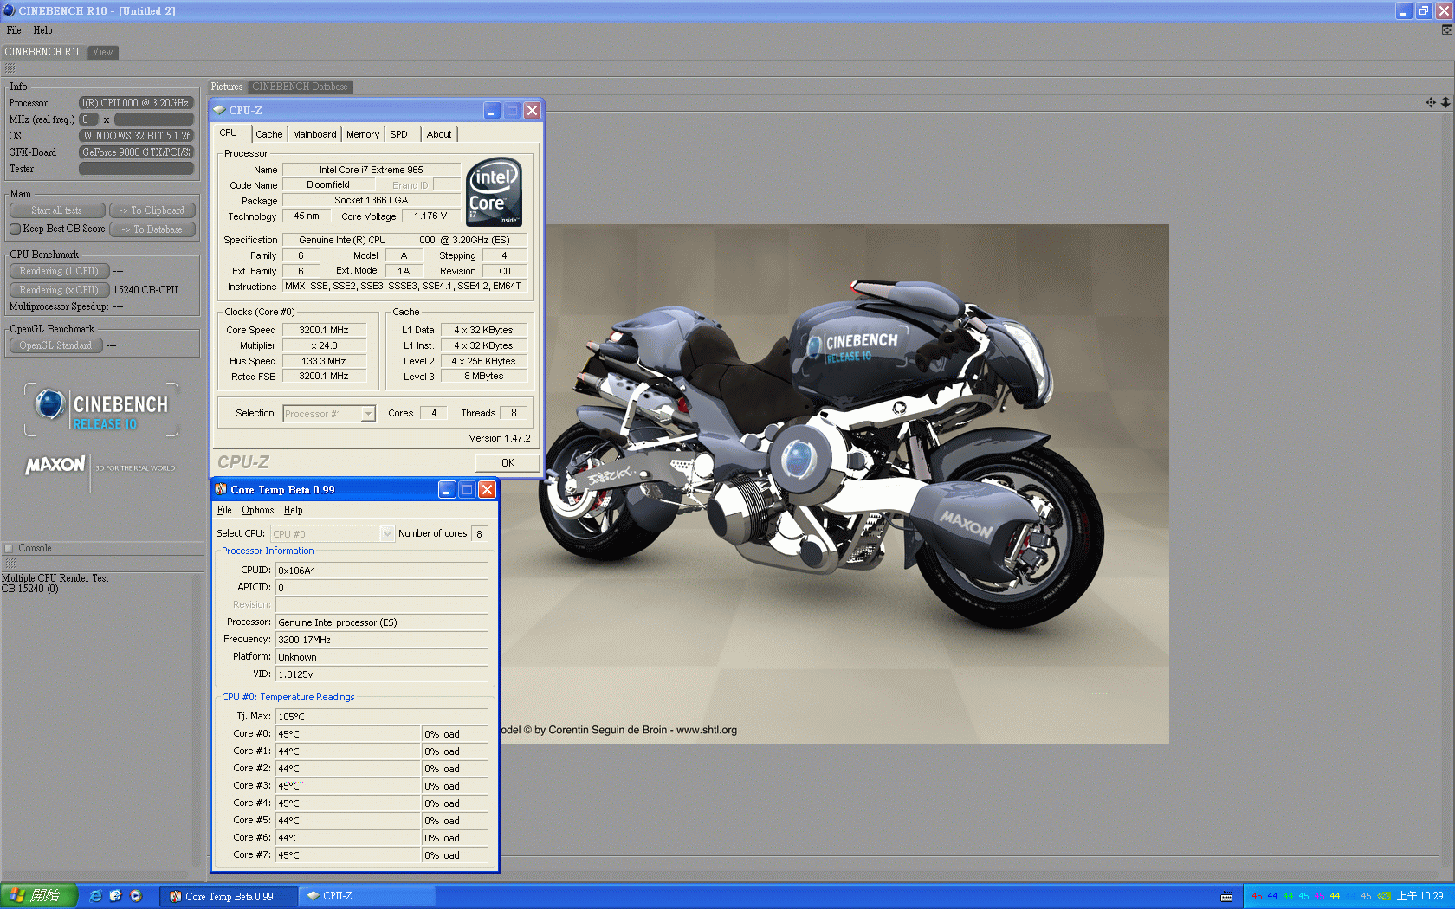Enable Keep Best CB Score checkbox
Screen dimensions: 1455x909
tap(16, 229)
